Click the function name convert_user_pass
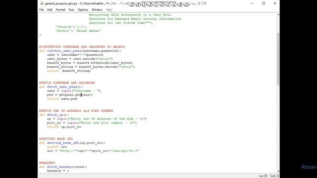 (64, 51)
